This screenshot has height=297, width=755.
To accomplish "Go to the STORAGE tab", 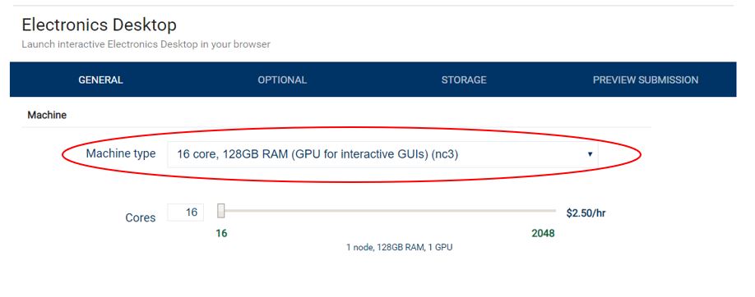I will tap(464, 80).
